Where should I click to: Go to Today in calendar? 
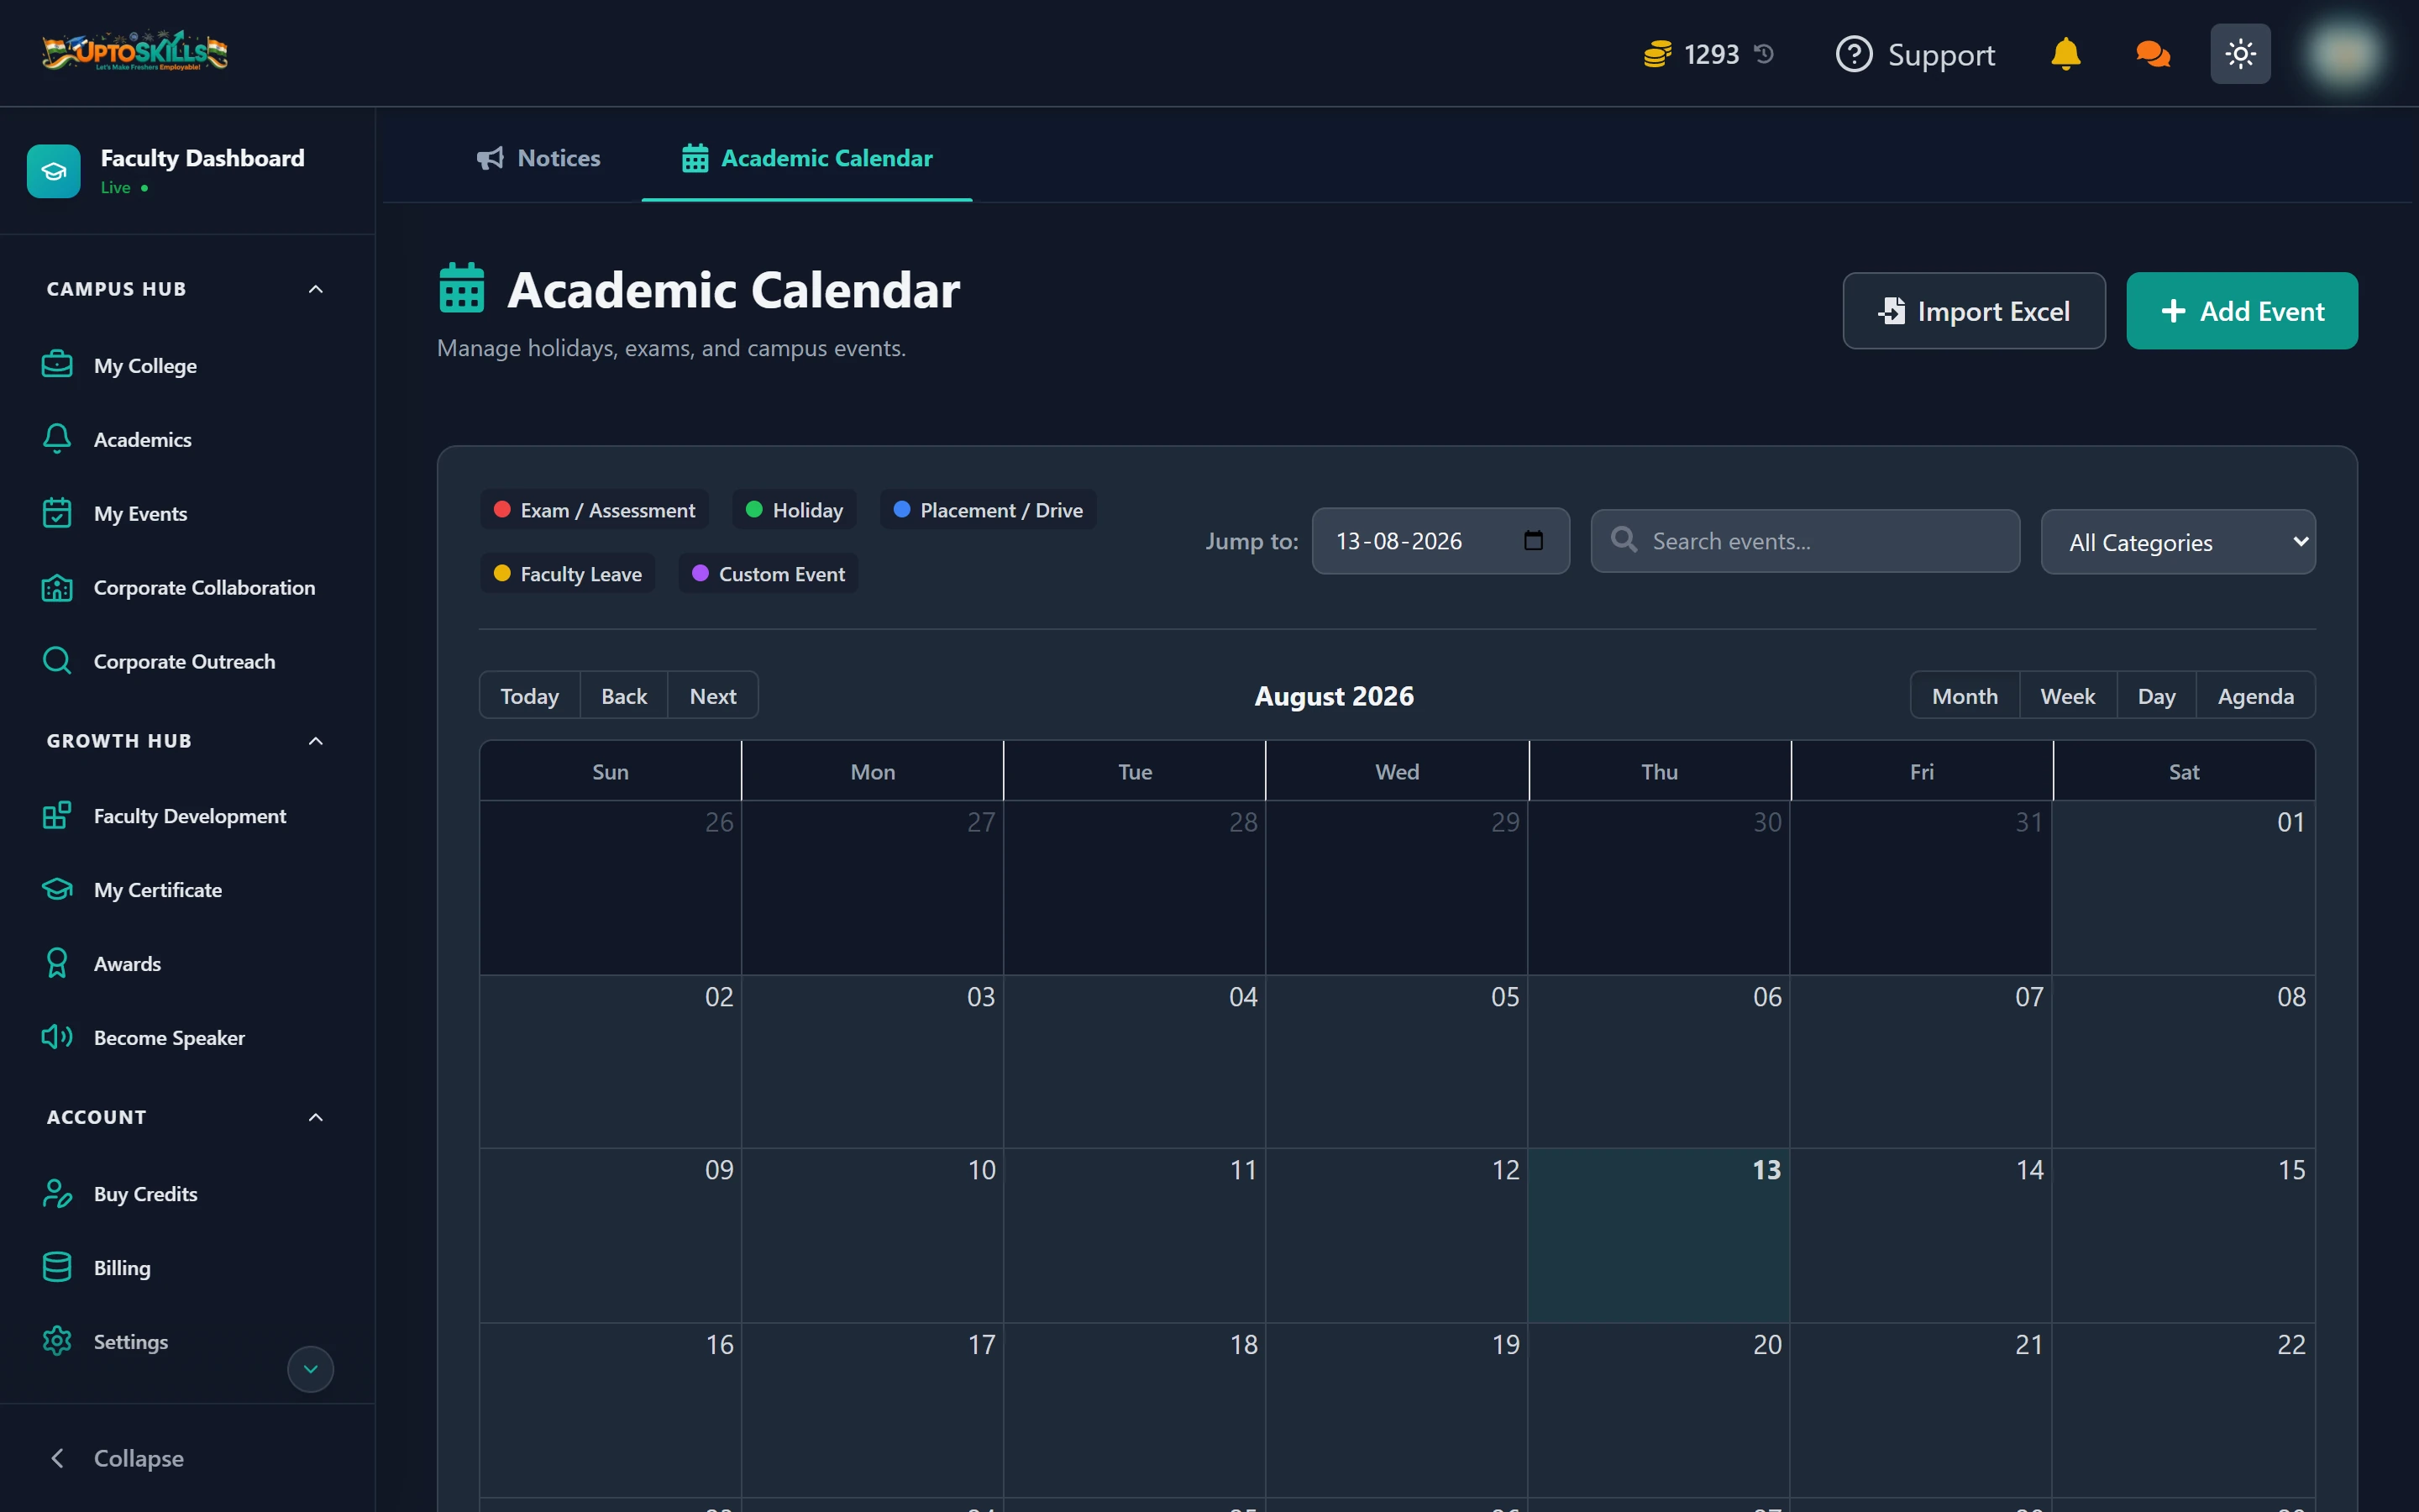tap(529, 696)
